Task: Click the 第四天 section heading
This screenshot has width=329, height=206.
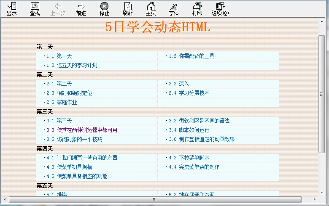Action: click(x=44, y=149)
